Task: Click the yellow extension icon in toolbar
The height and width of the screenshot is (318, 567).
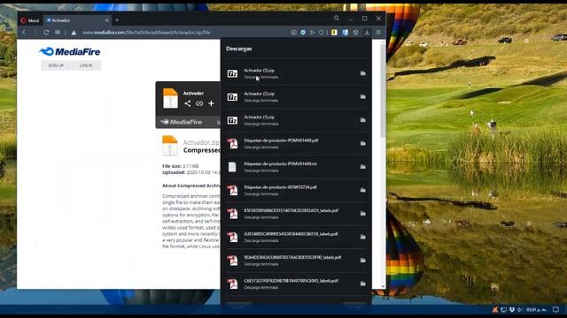Action: click(x=334, y=33)
